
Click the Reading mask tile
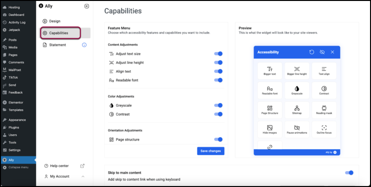tap(324, 110)
